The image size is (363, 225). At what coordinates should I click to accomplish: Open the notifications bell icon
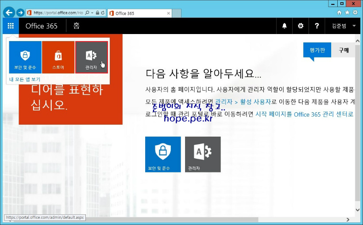pyautogui.click(x=285, y=26)
